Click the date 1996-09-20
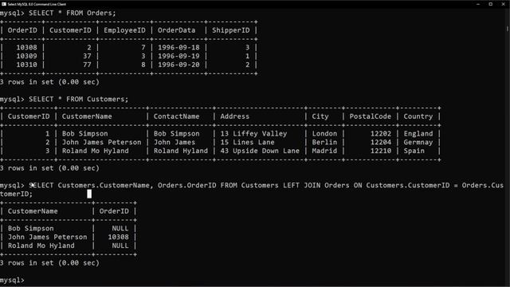 click(178, 65)
